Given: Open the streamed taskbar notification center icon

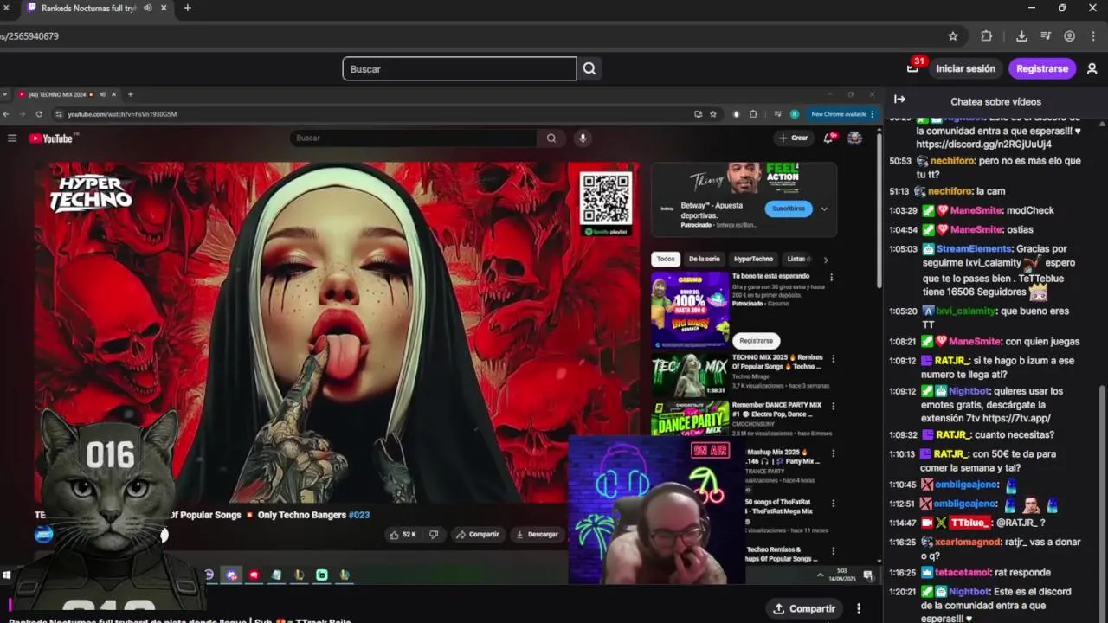Looking at the screenshot, I should (867, 575).
